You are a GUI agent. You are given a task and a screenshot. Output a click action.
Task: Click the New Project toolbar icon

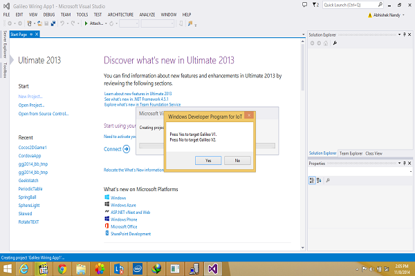[29, 23]
